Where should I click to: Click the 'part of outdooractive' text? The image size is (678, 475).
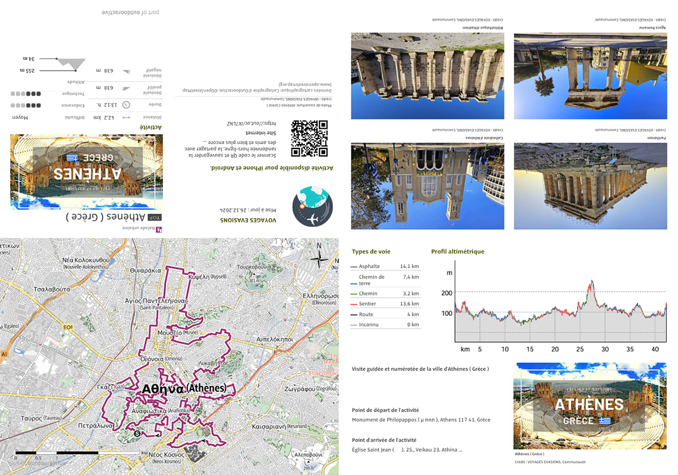point(131,12)
